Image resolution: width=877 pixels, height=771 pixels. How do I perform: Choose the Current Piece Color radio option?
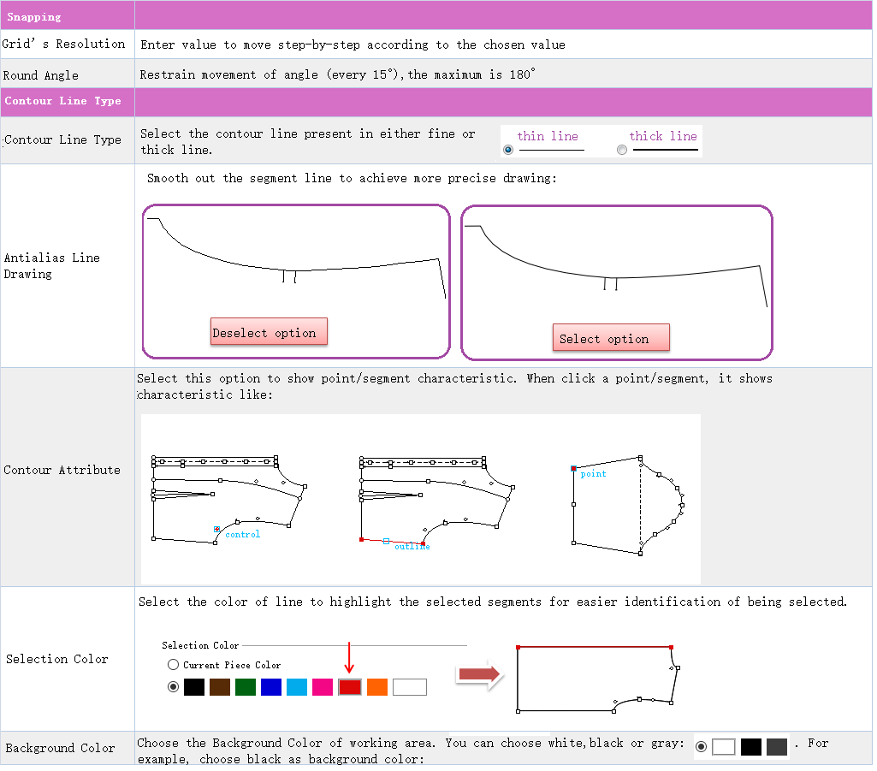click(x=174, y=664)
